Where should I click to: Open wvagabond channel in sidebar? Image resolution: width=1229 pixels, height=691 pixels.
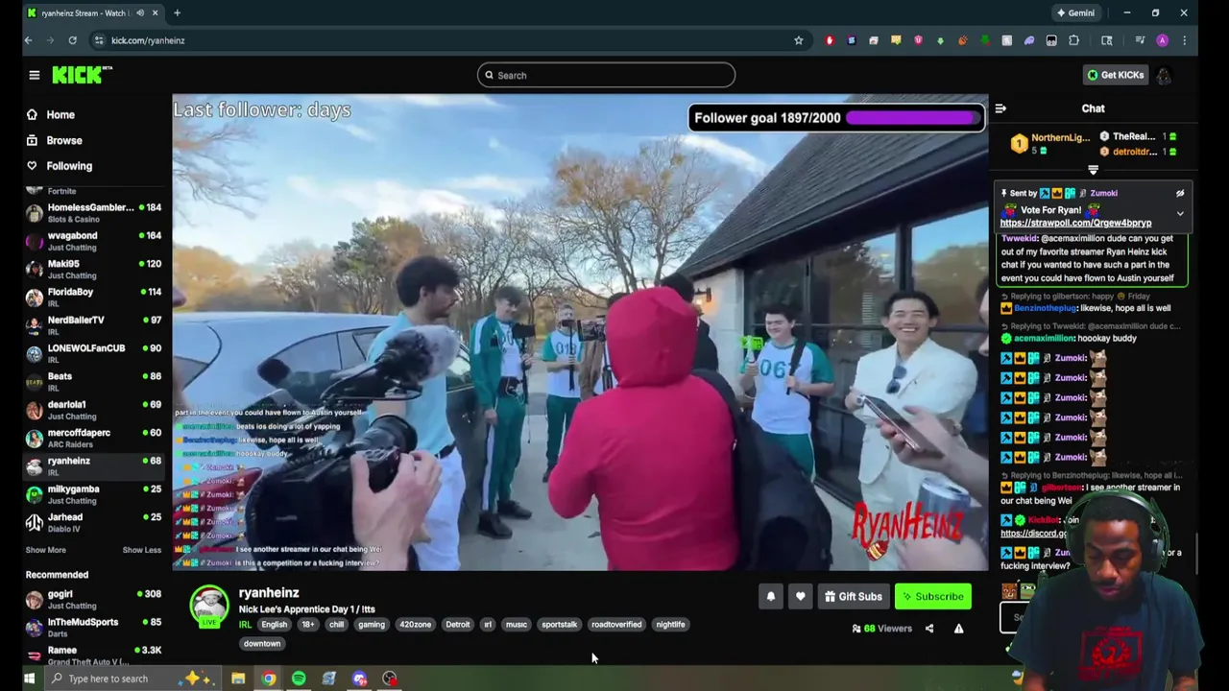click(x=93, y=241)
